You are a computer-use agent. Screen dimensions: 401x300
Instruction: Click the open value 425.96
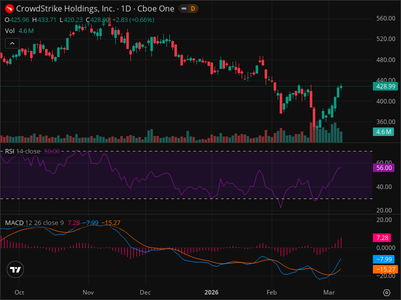point(20,20)
